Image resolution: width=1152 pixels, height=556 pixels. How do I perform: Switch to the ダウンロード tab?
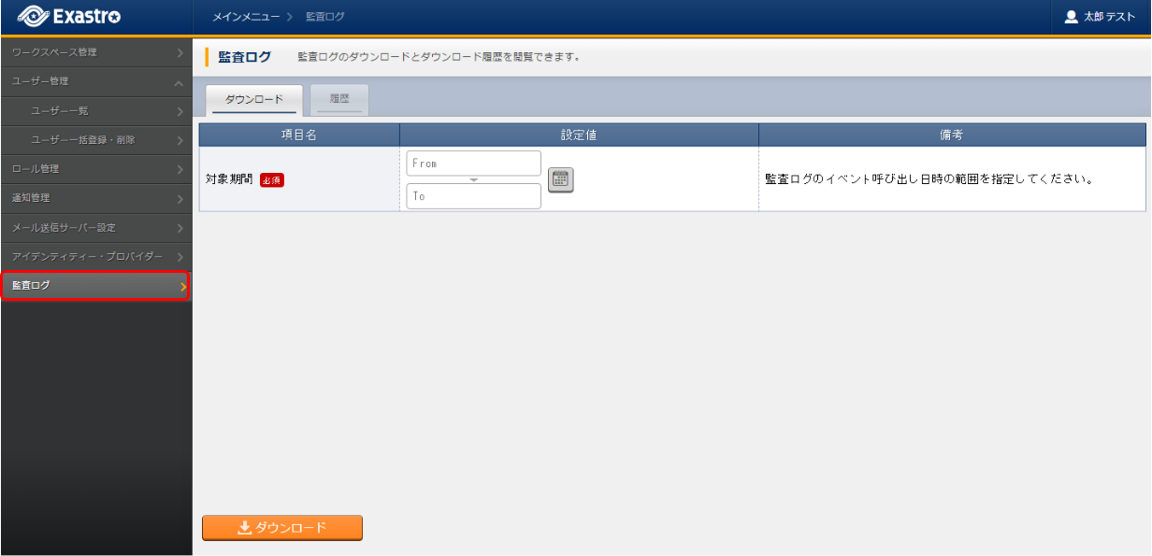tap(254, 99)
